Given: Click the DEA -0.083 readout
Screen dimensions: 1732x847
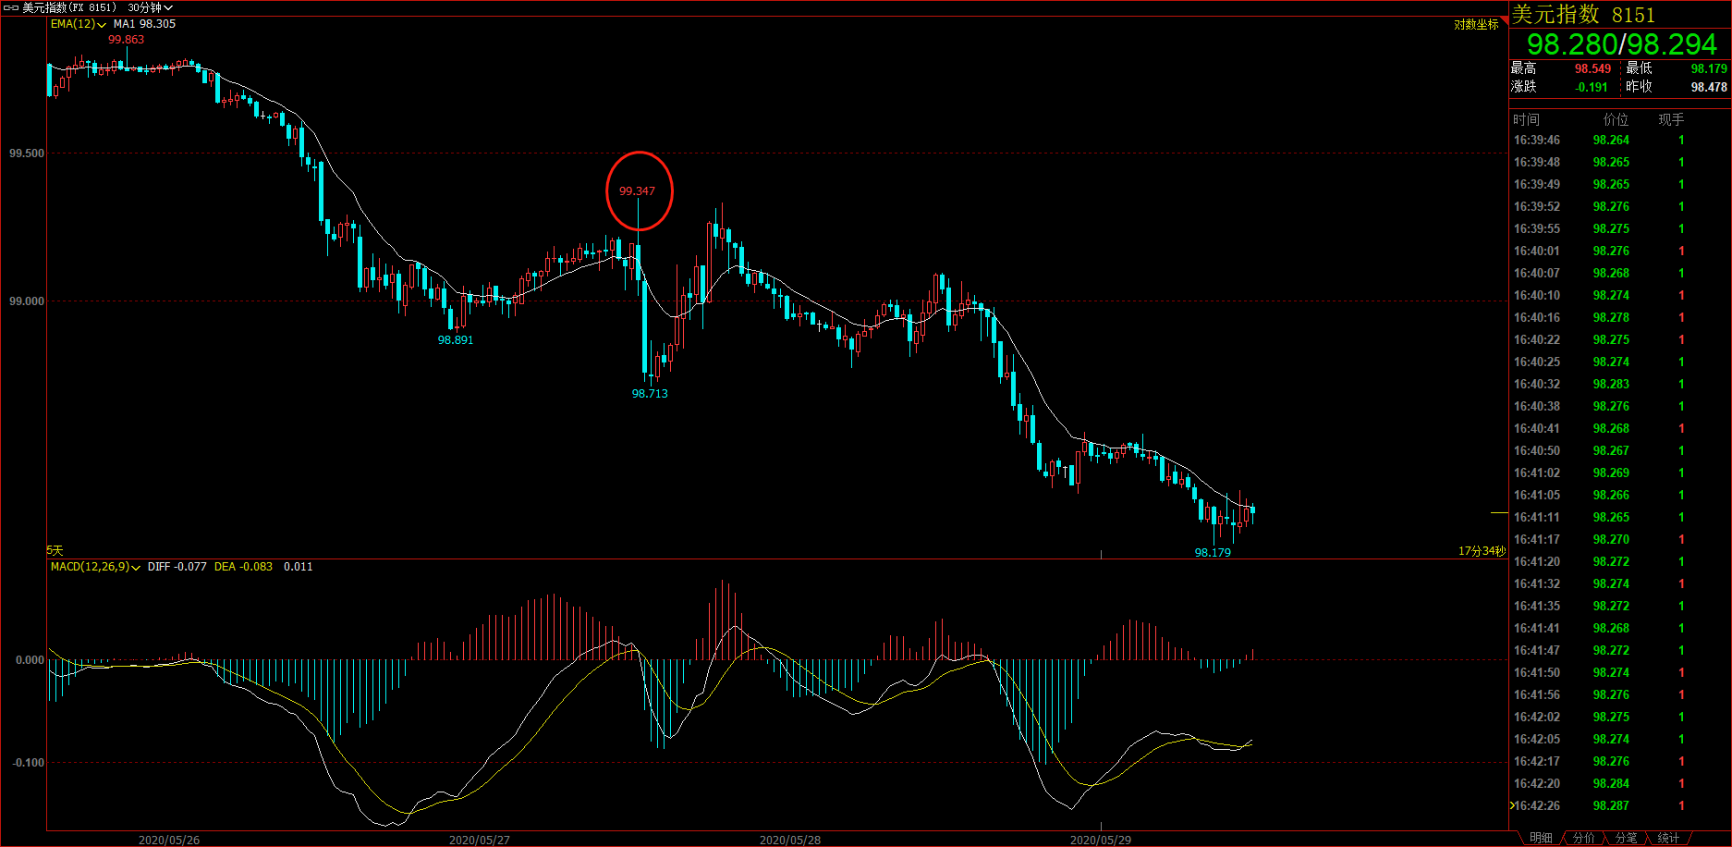Looking at the screenshot, I should [243, 567].
